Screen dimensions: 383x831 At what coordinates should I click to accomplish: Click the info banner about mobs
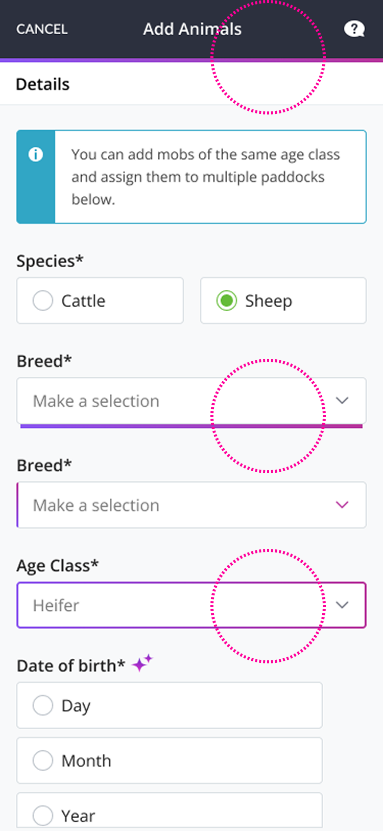(192, 177)
